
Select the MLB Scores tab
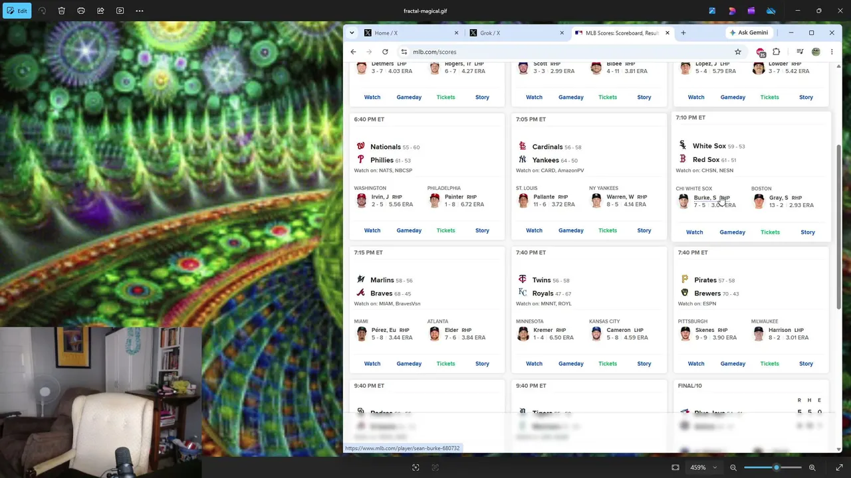pos(622,33)
